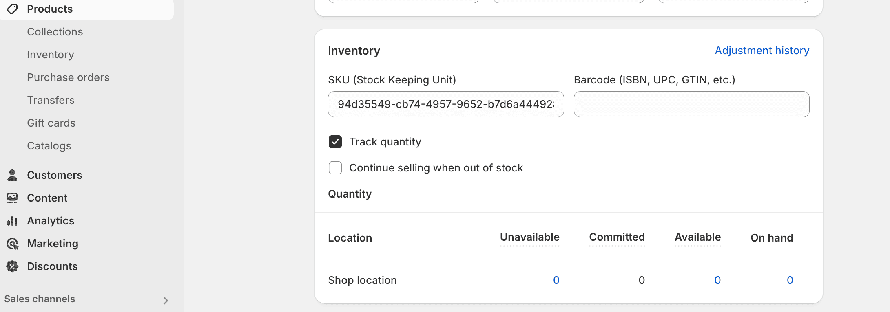Click the Products tag icon
Viewport: 890px width, 312px height.
[x=13, y=9]
